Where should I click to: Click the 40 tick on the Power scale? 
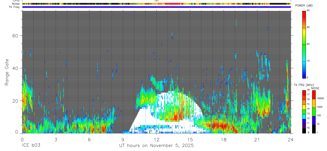click(x=308, y=10)
